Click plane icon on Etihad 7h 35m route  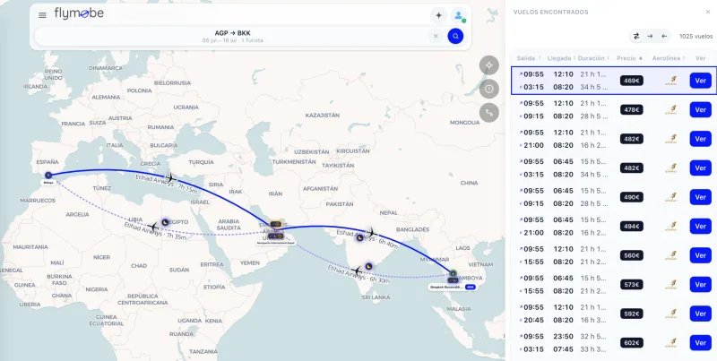[153, 227]
